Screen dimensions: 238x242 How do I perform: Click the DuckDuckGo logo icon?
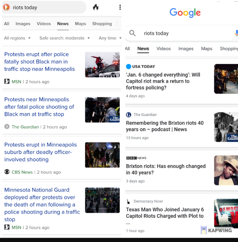tap(6, 7)
